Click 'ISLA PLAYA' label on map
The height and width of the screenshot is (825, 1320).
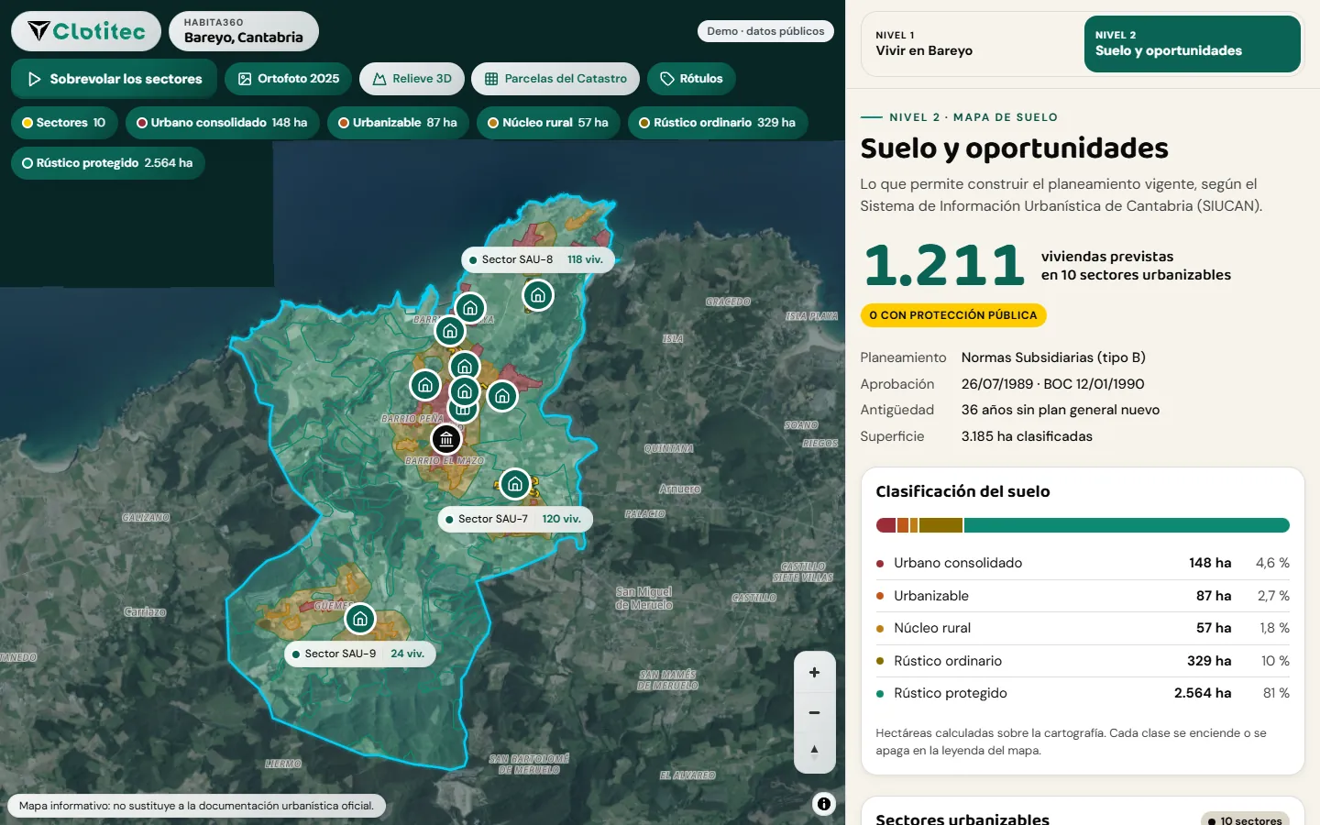[x=811, y=316]
